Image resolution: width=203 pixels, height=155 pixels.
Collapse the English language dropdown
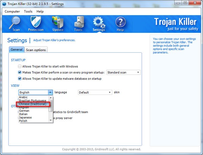(50, 92)
